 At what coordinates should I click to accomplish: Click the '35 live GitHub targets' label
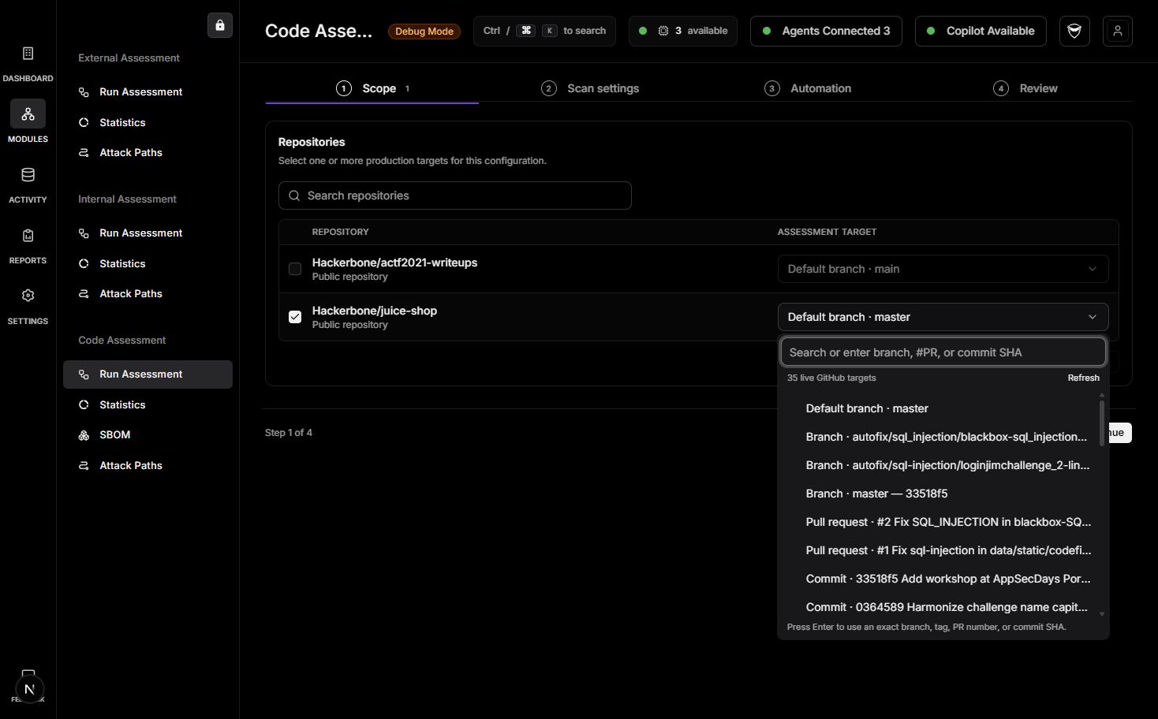(x=831, y=378)
